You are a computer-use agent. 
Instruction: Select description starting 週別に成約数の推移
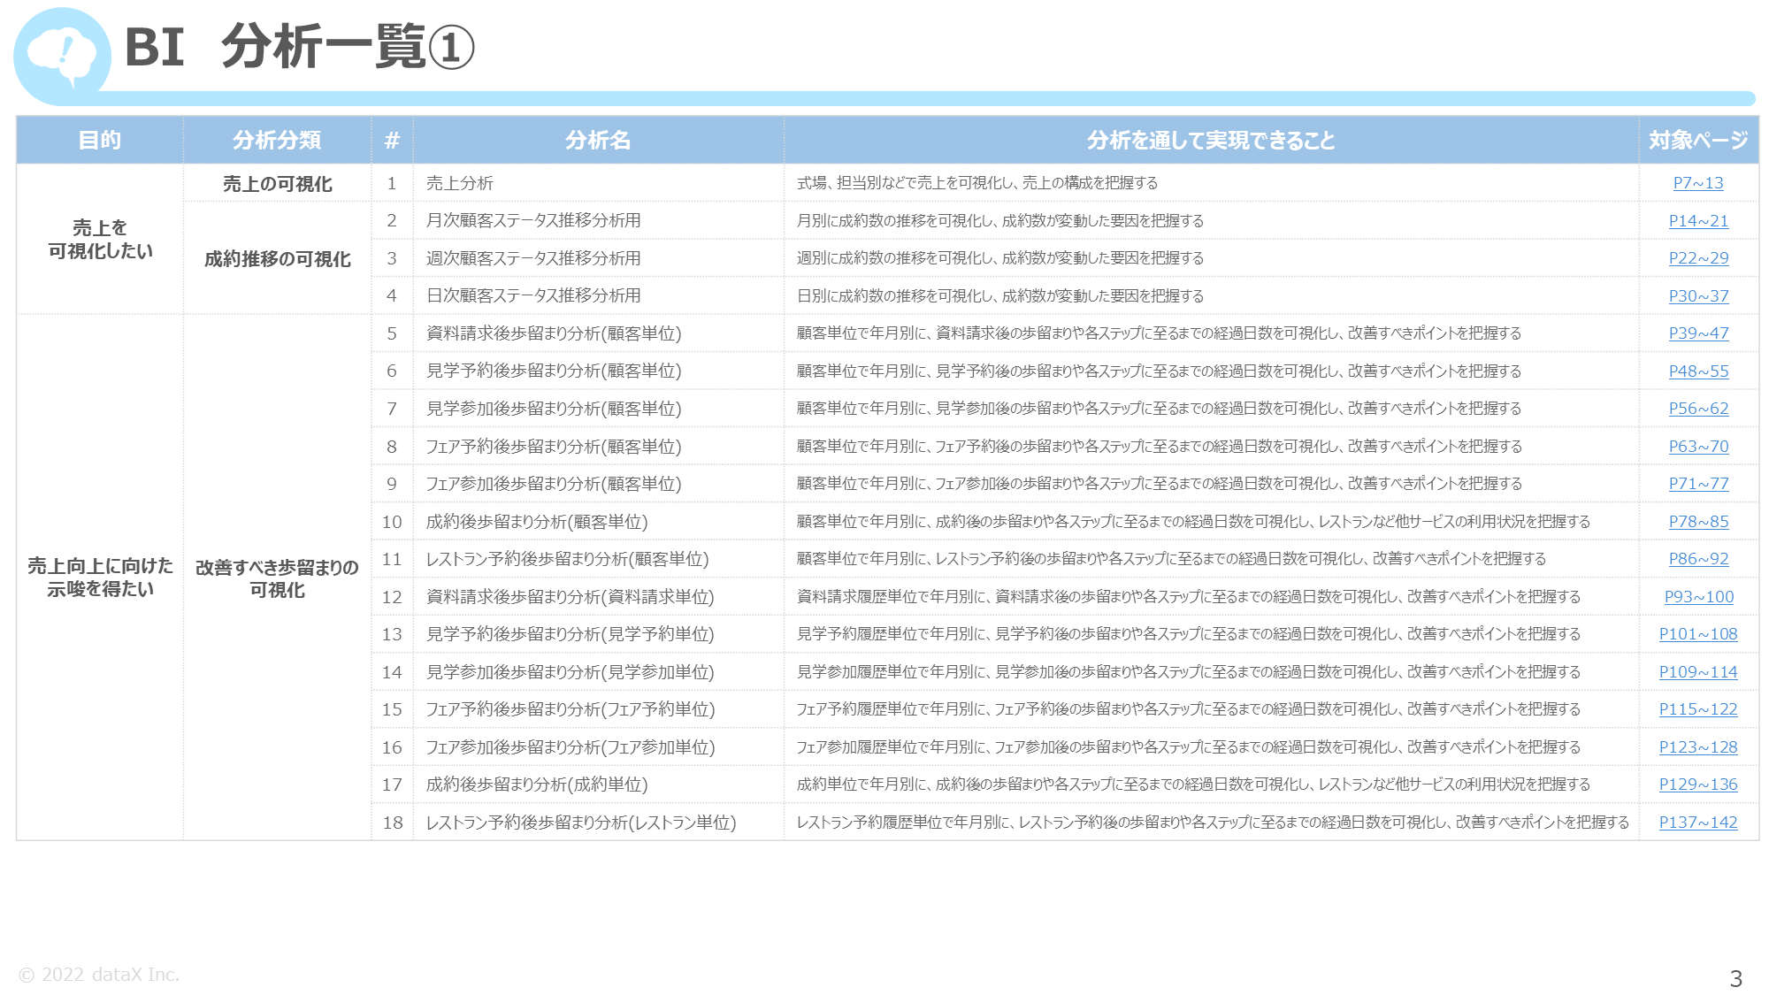(x=1000, y=258)
